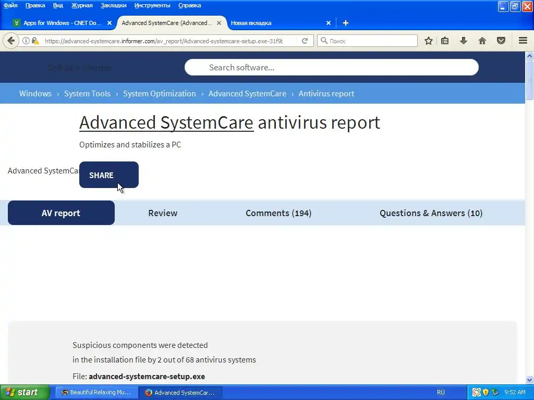Image resolution: width=534 pixels, height=400 pixels.
Task: Open the downloads arrow icon
Action: click(463, 41)
